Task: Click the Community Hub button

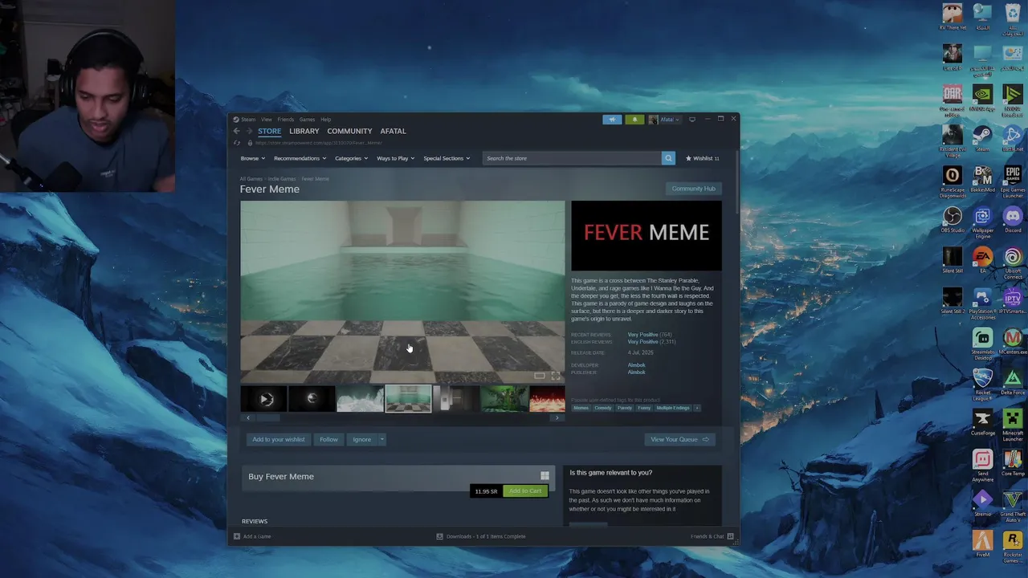Action: point(693,189)
